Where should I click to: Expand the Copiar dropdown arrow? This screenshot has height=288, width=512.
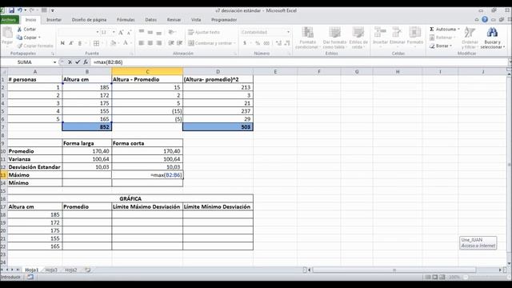(39, 38)
